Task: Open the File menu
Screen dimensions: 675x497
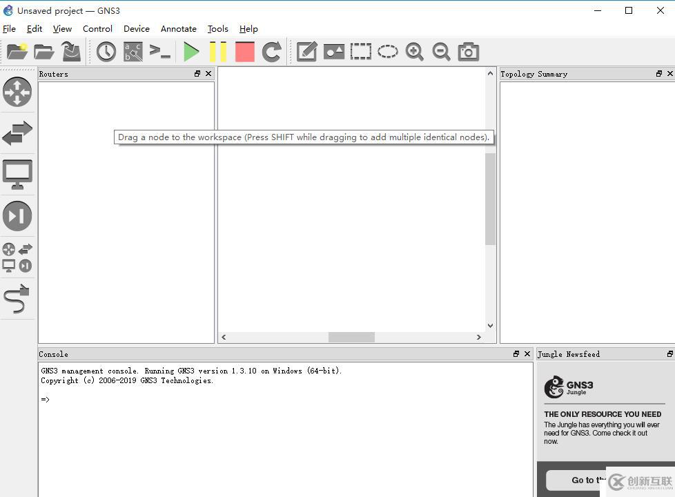Action: 9,29
